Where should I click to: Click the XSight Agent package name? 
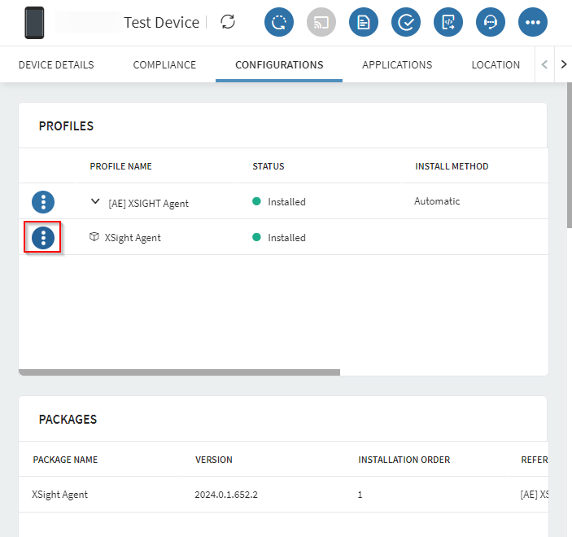(59, 495)
